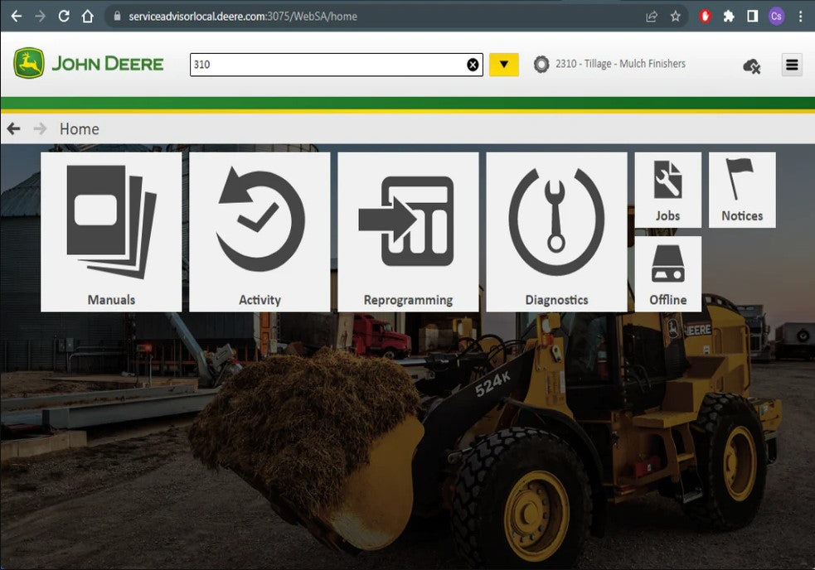Click the model search input field
Screen dimensions: 815x570
pos(326,65)
